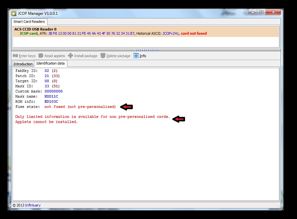The height and width of the screenshot is (219, 297).
Task: Click the JCOPv241 historical ASCII value
Action: [170, 33]
